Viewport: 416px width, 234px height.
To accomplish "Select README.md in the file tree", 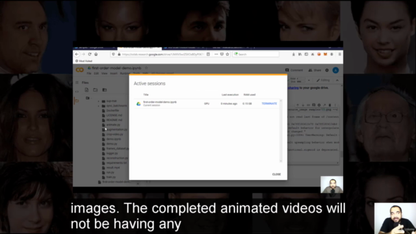I will click(114, 120).
